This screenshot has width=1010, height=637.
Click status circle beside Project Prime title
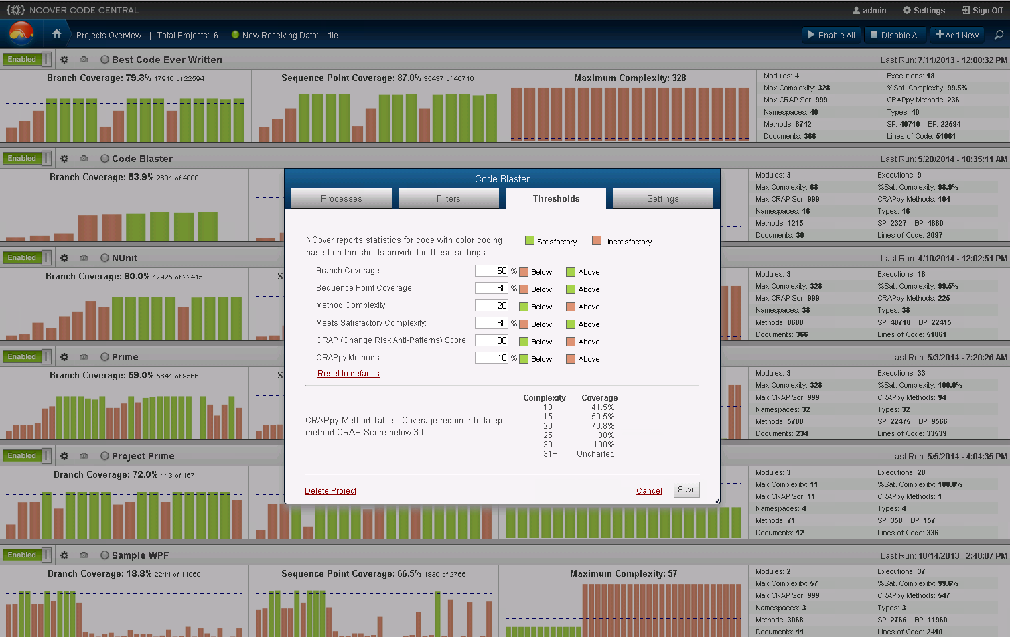(104, 456)
